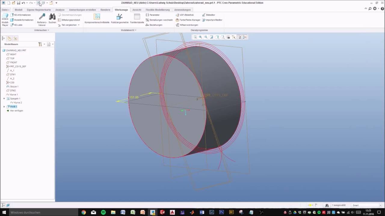Viewport: 385px width, 216px height.
Task: Create new file via quick access toolbar
Action: pos(9,3)
